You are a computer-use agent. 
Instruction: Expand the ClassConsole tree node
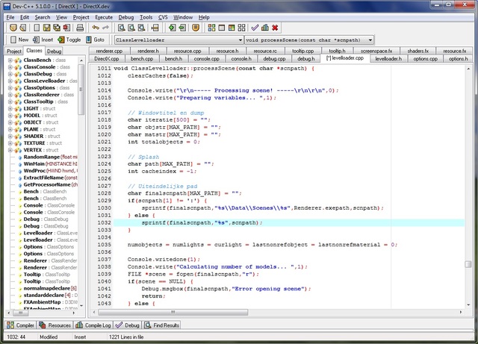coord(10,67)
